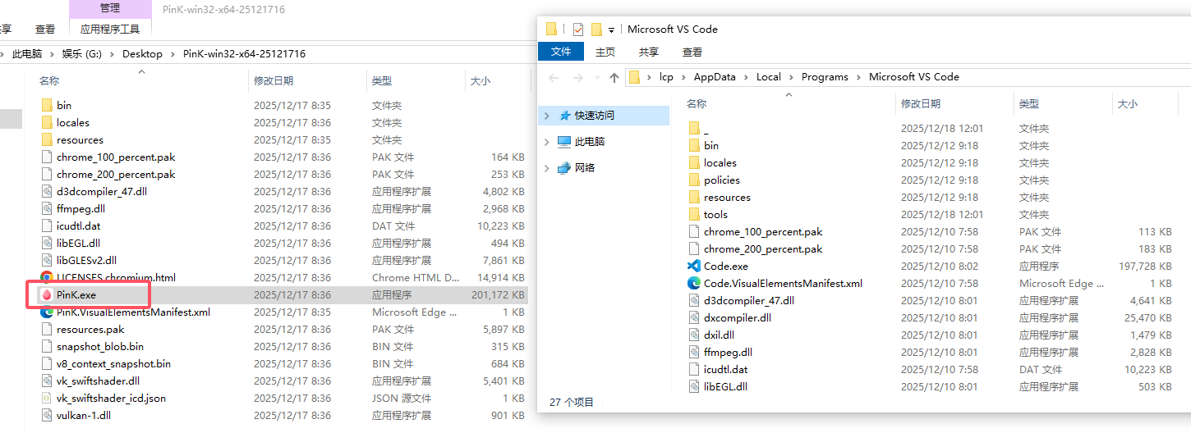Click d3dcompiler_47.dll icon in PinK window
Viewport: 1191px width, 433px height.
(47, 191)
